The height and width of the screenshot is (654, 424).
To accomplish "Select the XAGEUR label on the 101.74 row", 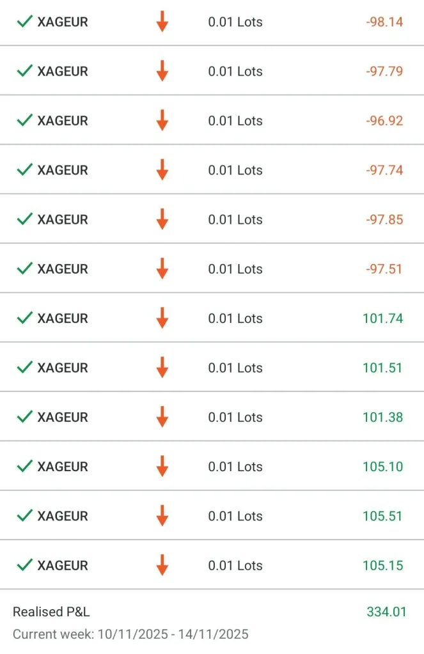I will [x=63, y=318].
